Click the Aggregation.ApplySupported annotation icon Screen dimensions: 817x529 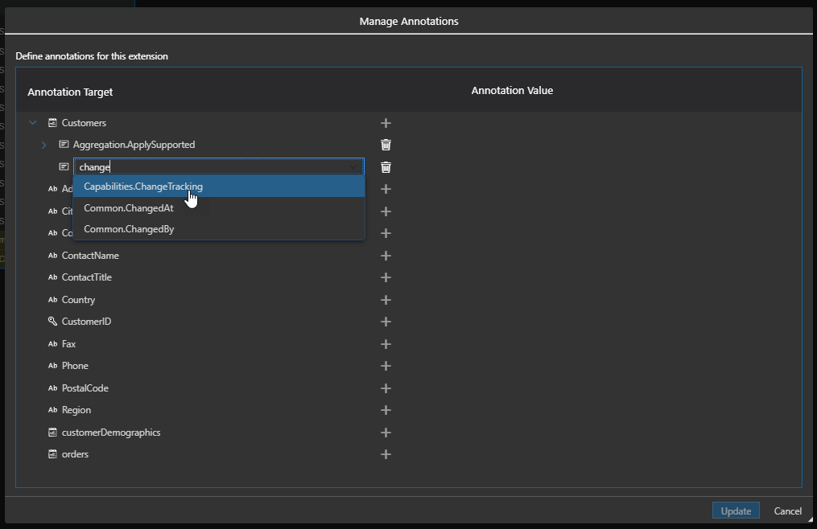pyautogui.click(x=64, y=144)
